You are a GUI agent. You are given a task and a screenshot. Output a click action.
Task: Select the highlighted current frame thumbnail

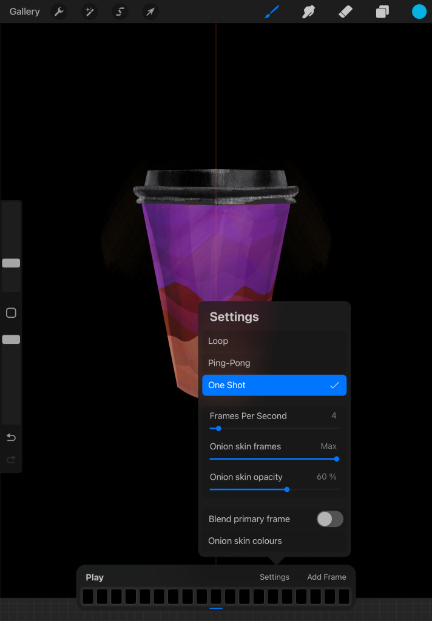(x=216, y=597)
